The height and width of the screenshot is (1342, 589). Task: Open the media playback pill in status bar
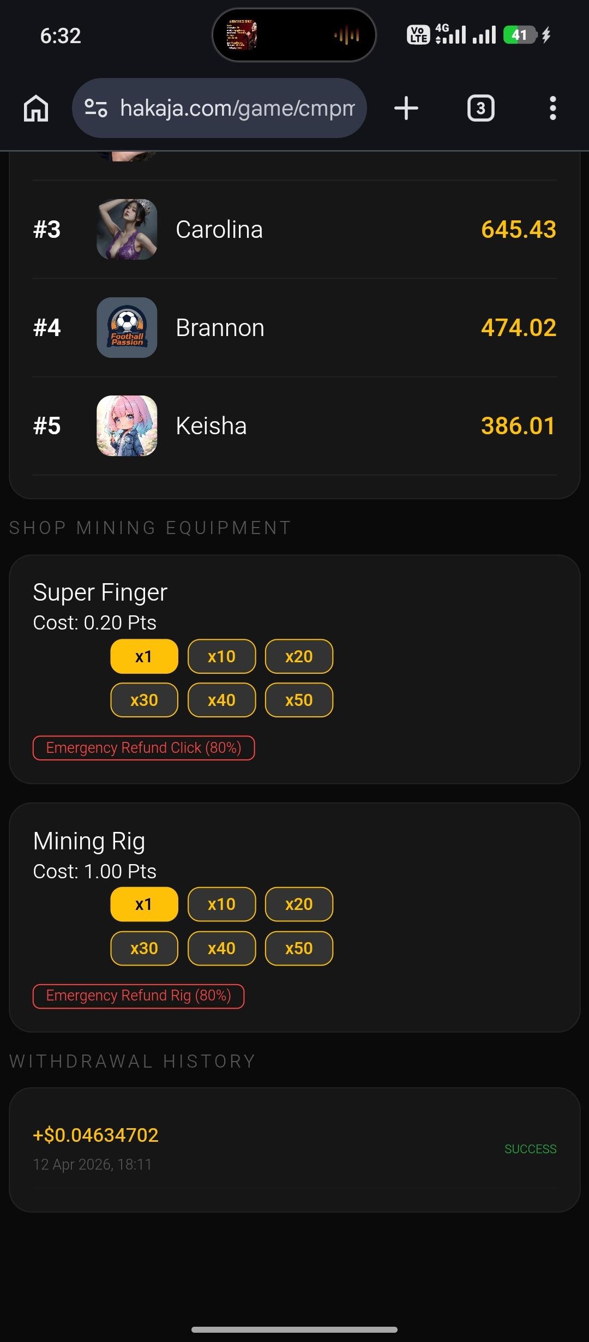294,35
